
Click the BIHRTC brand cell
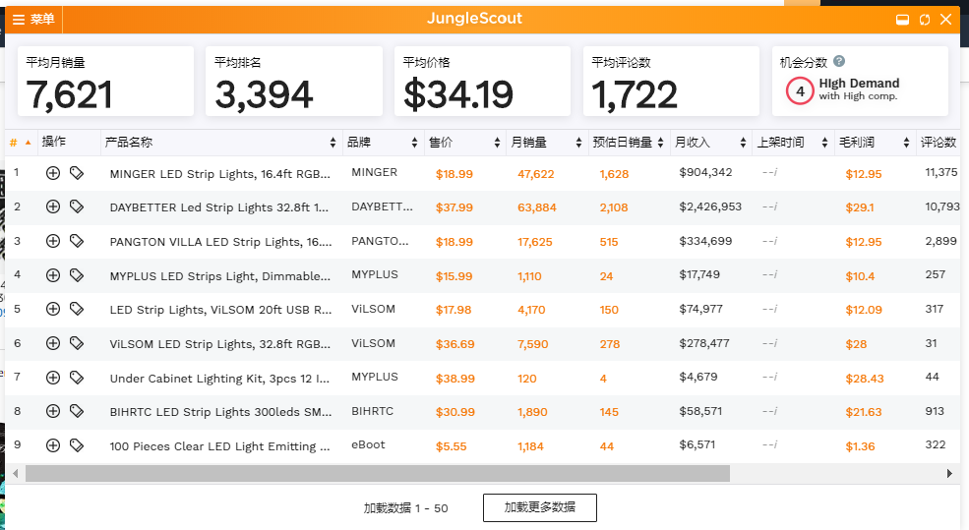click(x=372, y=411)
